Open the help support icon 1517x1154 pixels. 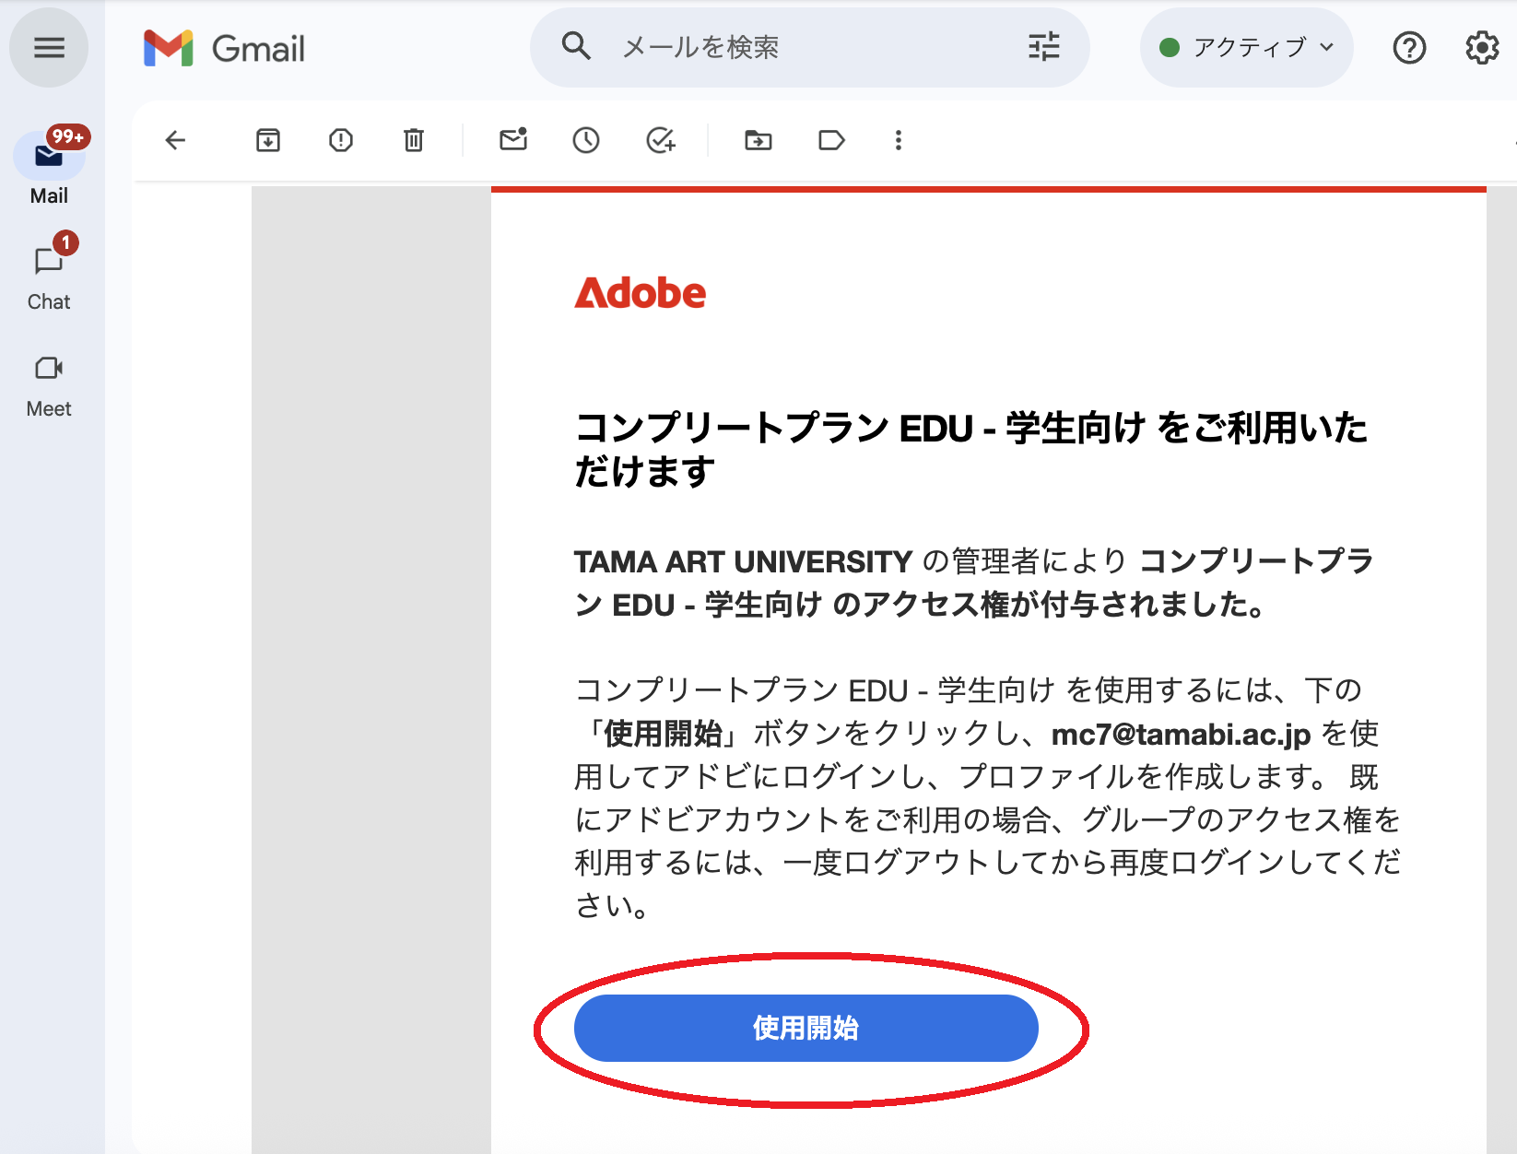point(1409,48)
